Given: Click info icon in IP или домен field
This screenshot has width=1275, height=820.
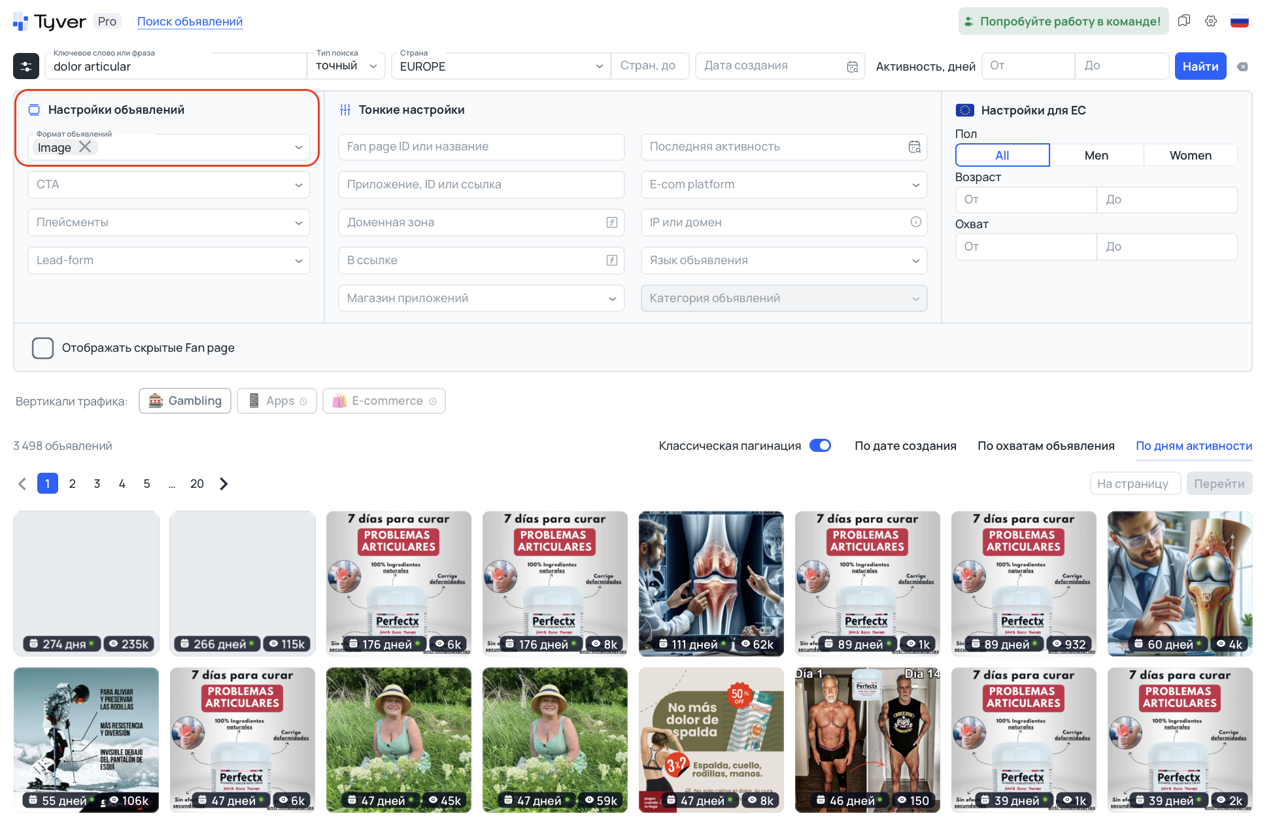Looking at the screenshot, I should point(915,222).
